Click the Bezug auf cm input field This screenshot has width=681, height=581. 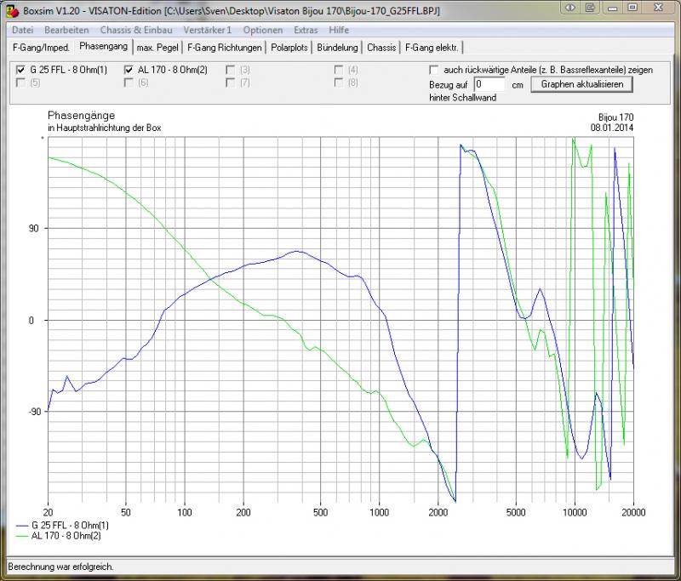coord(489,85)
